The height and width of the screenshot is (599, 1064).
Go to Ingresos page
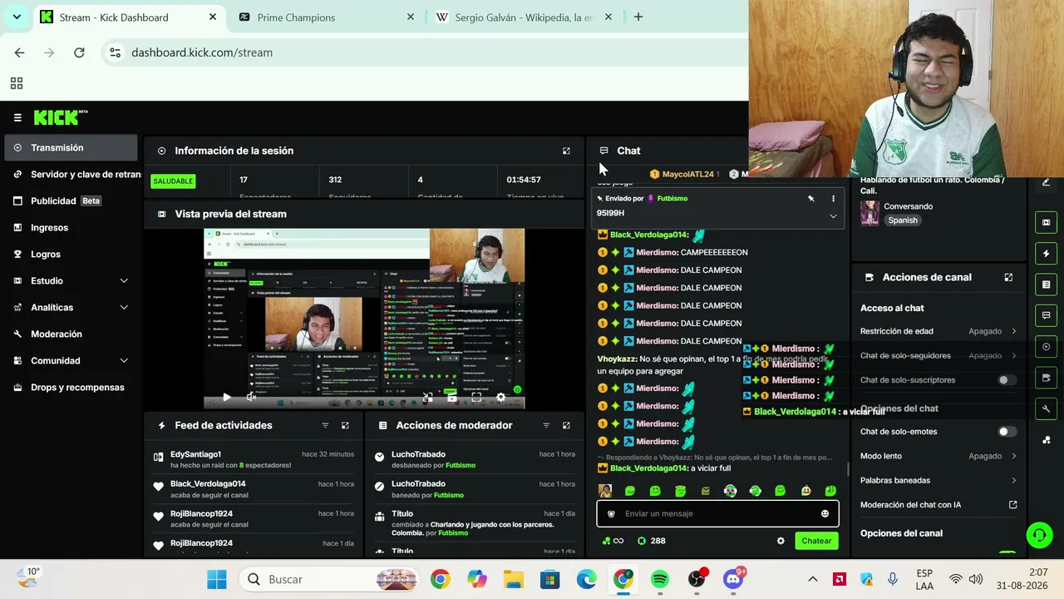71,228
